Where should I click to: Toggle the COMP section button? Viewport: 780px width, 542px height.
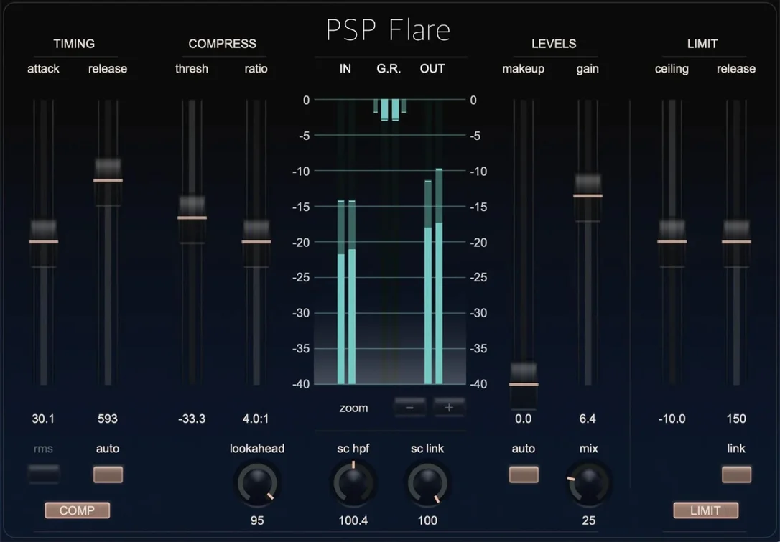(x=77, y=510)
